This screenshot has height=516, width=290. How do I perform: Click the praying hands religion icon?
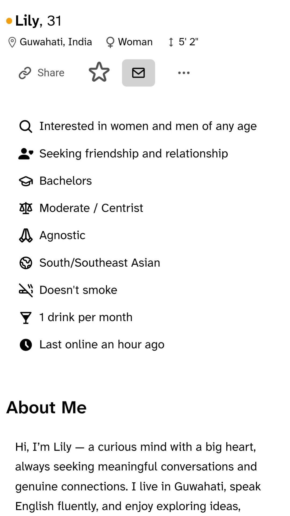pos(26,236)
